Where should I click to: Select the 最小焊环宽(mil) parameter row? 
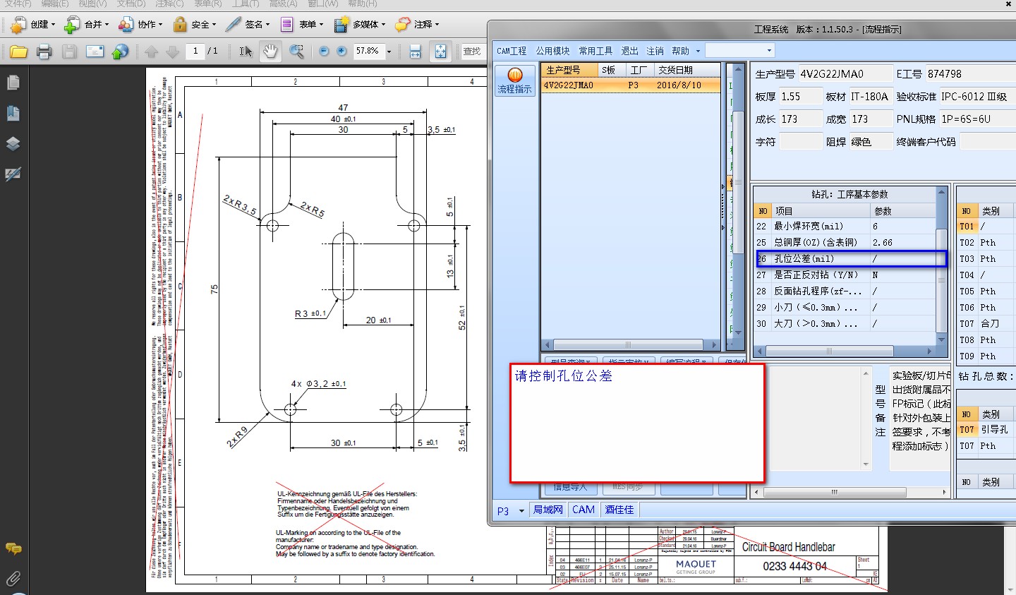pyautogui.click(x=845, y=227)
